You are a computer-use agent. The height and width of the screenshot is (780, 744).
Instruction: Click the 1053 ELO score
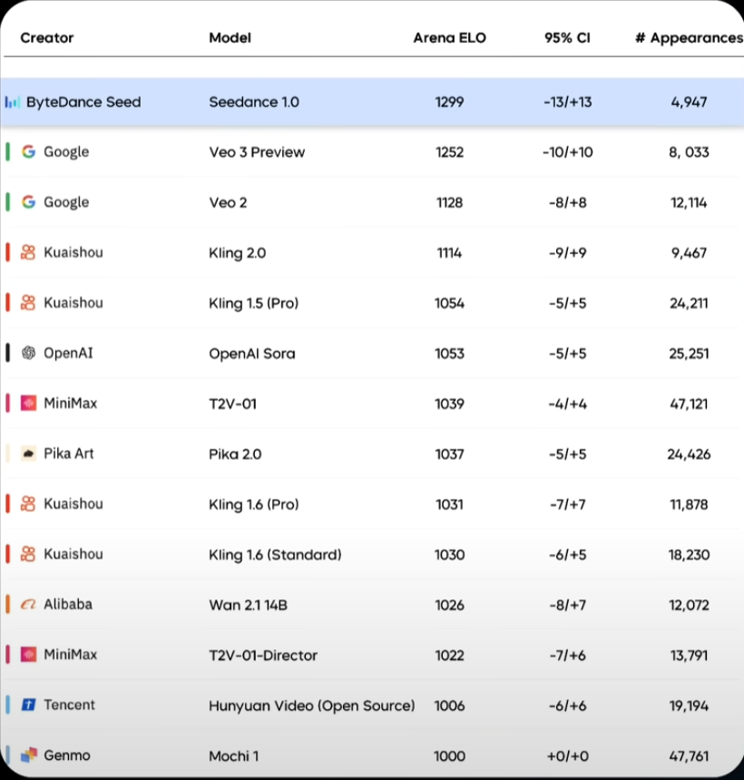pos(449,354)
